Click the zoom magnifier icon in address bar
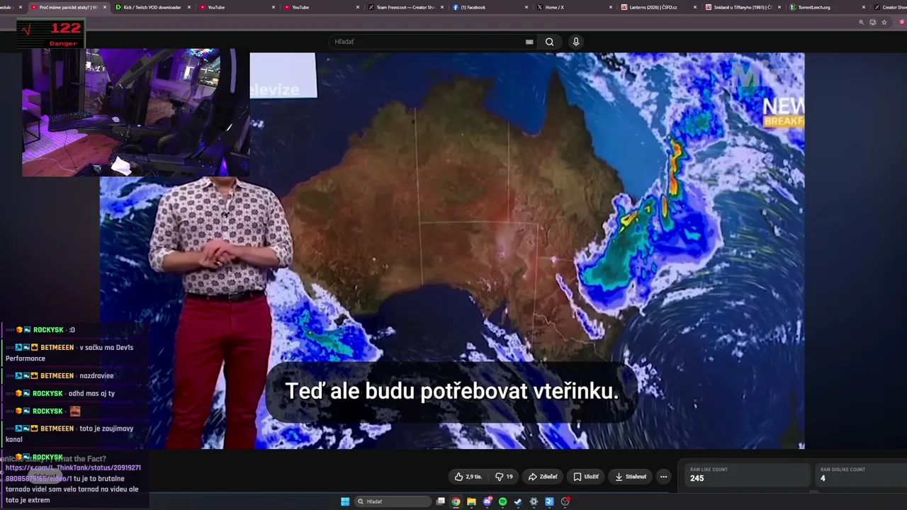Viewport: 907px width, 510px height. pos(862,23)
